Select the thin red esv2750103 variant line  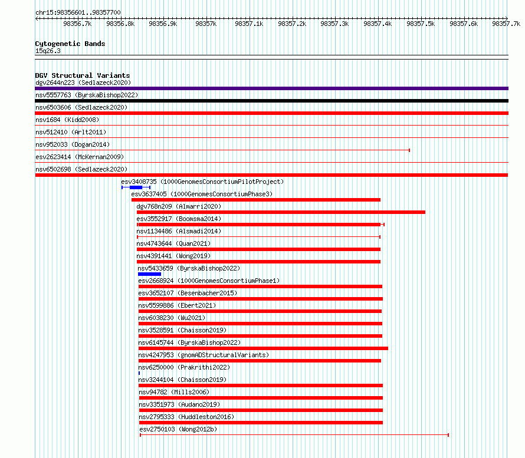(294, 435)
